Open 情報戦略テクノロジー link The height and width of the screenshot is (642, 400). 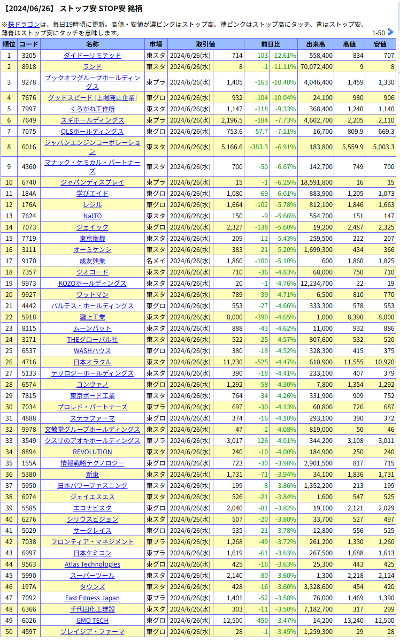pyautogui.click(x=92, y=463)
